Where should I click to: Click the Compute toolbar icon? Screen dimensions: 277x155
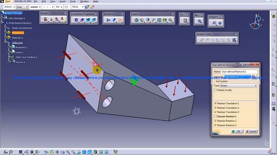pyautogui.click(x=185, y=21)
